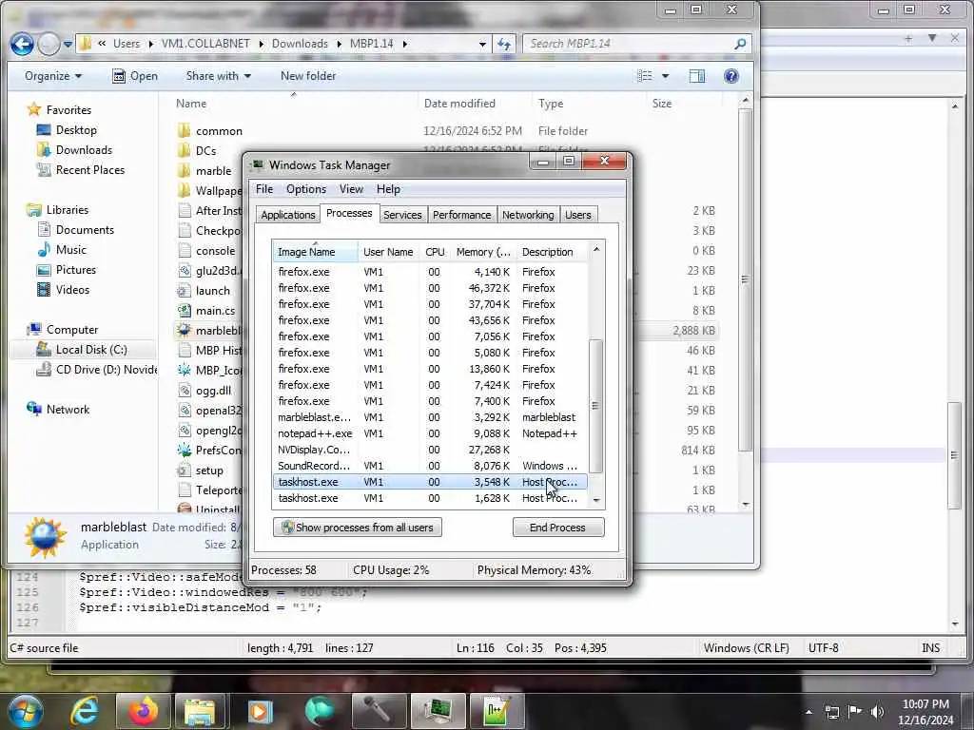The width and height of the screenshot is (974, 730).
Task: Sort processes by Image Name column
Action: pyautogui.click(x=315, y=252)
